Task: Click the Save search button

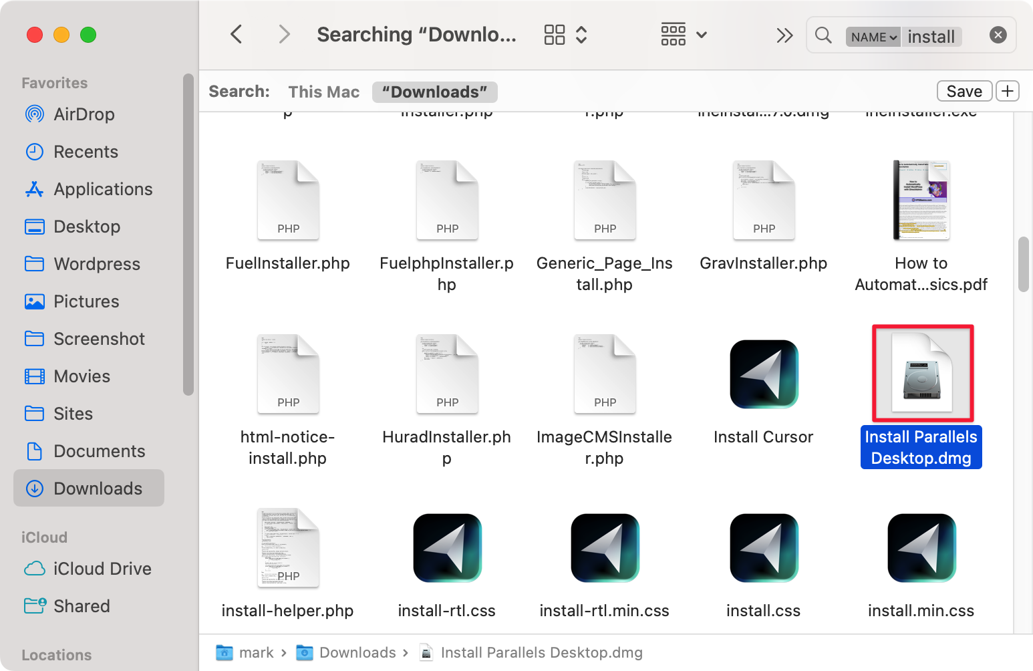Action: coord(964,91)
